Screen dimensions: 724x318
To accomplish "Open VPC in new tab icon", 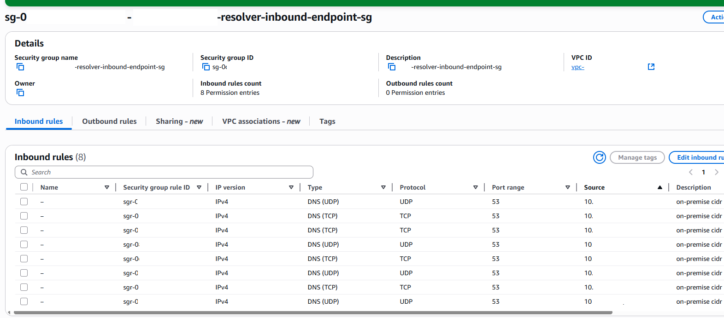I will click(x=651, y=67).
